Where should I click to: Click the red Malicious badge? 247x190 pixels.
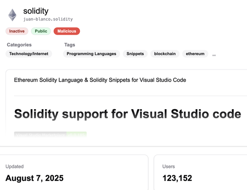coord(67,31)
